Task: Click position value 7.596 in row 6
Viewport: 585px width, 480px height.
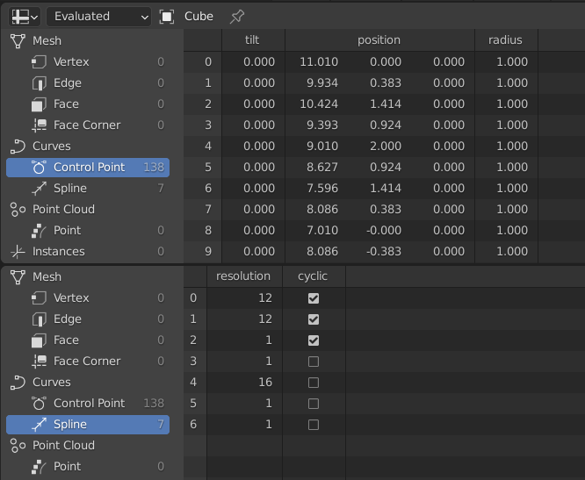Action: point(322,188)
